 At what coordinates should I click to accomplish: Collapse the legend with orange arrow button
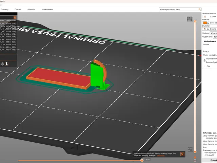pos(15,17)
